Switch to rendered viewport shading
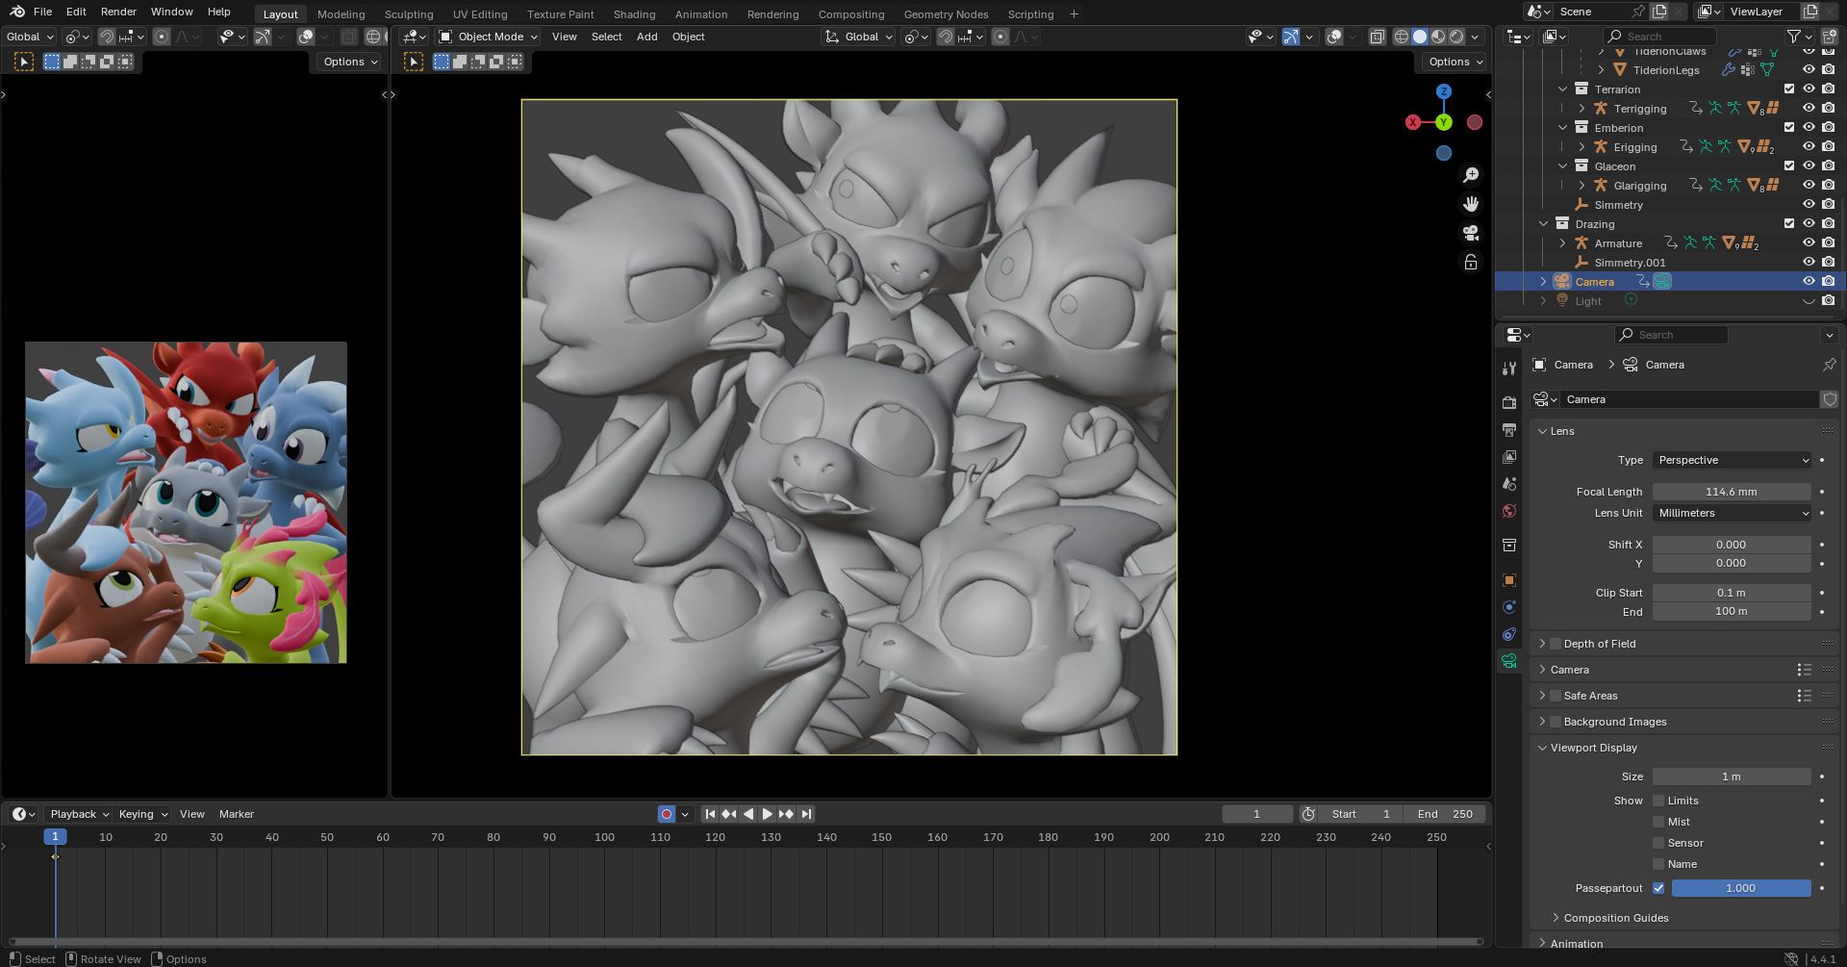This screenshot has height=967, width=1847. coord(1456,37)
